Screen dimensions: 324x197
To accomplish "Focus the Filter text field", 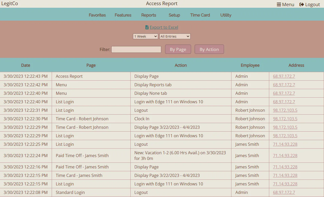I will tap(136, 49).
